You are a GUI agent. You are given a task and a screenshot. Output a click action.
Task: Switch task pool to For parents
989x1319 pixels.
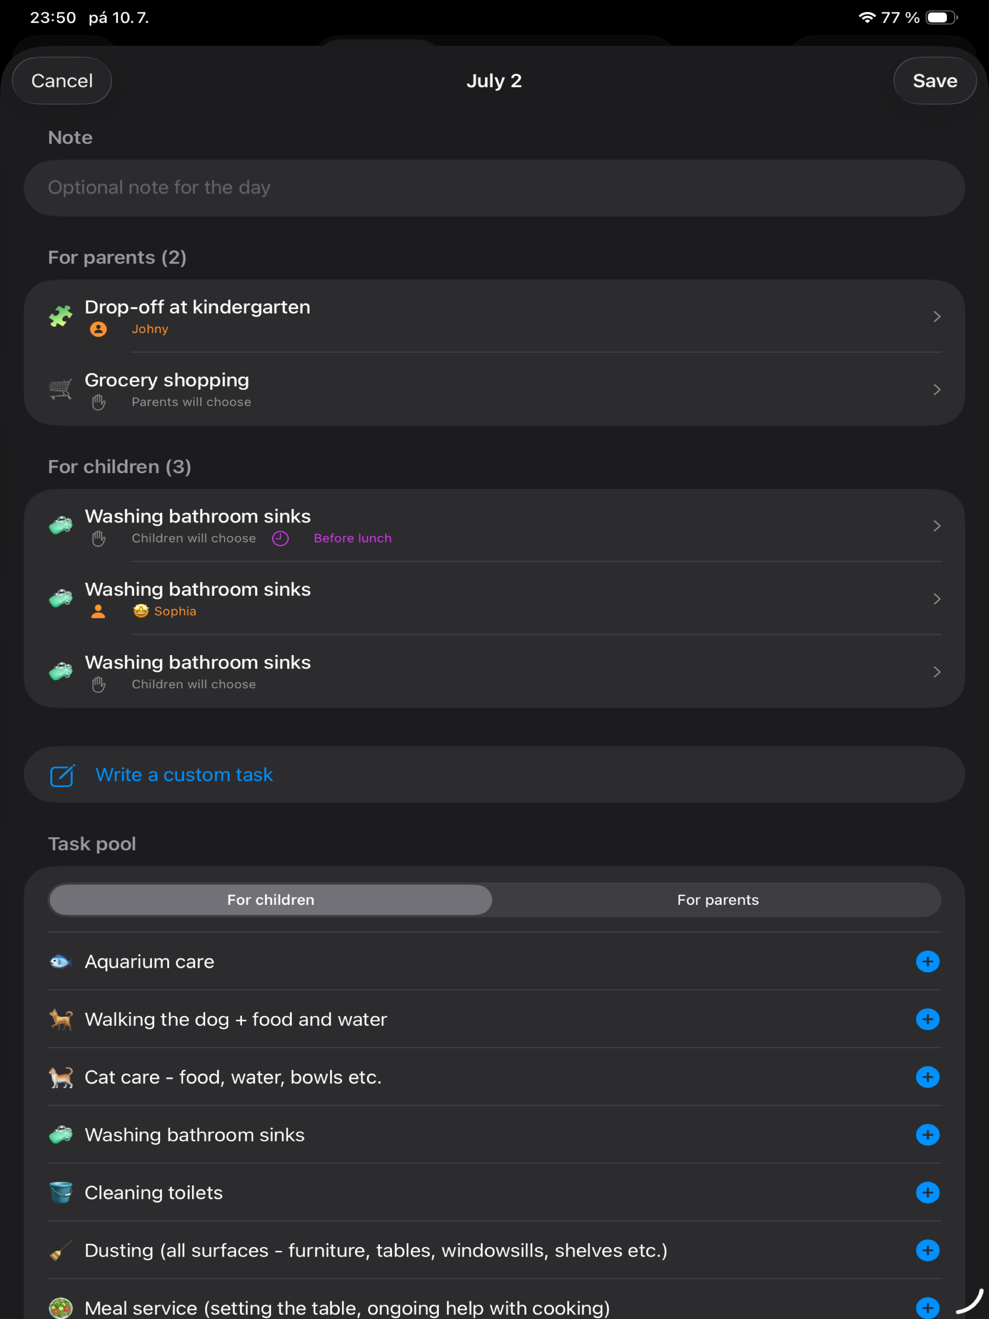717,900
